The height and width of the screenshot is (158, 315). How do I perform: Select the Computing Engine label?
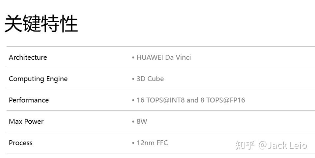point(38,79)
